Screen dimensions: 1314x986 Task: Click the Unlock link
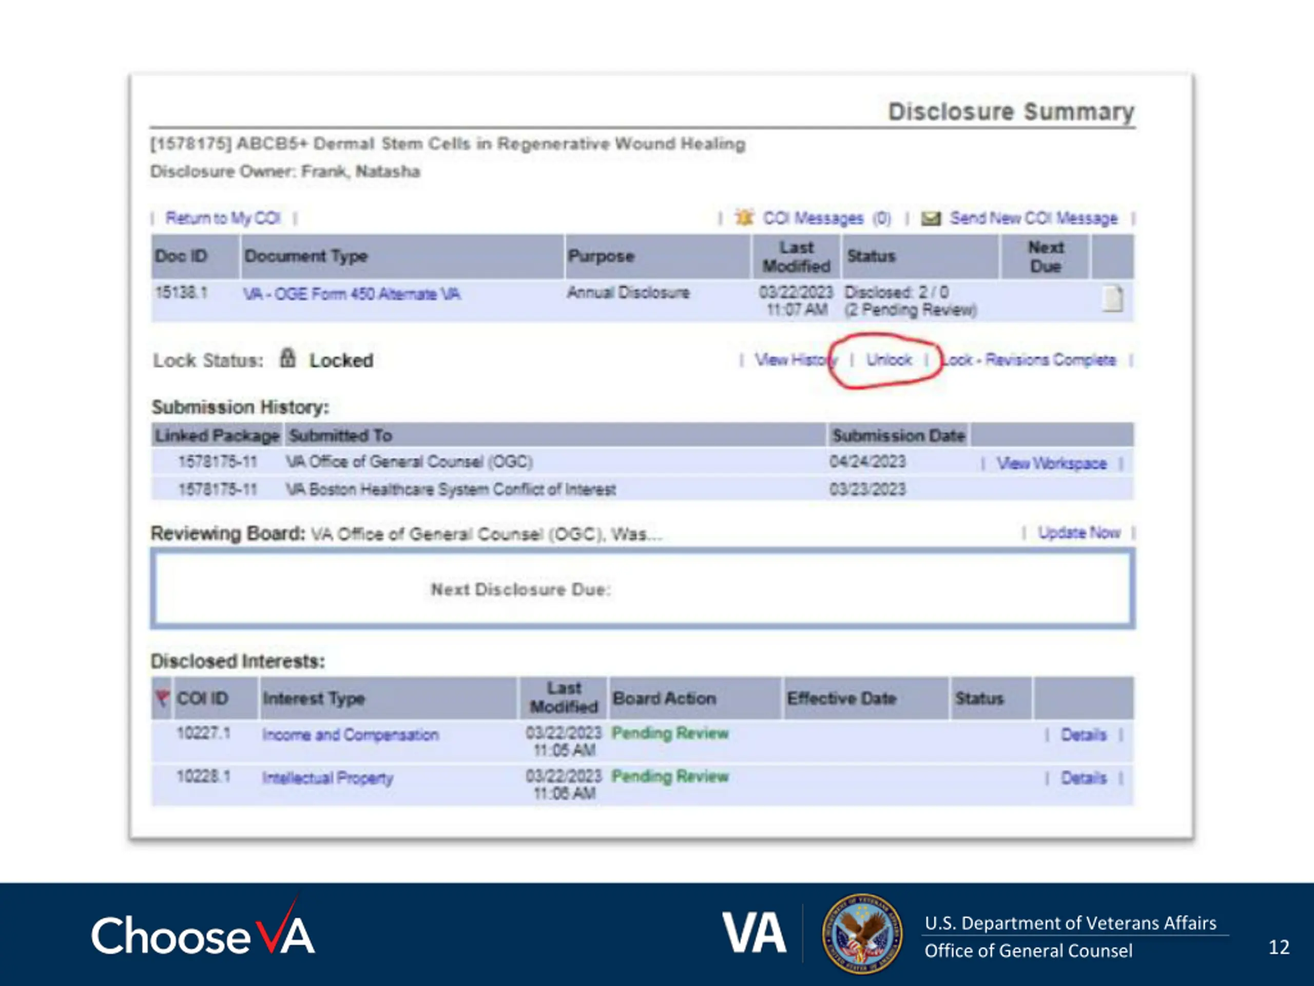[888, 360]
